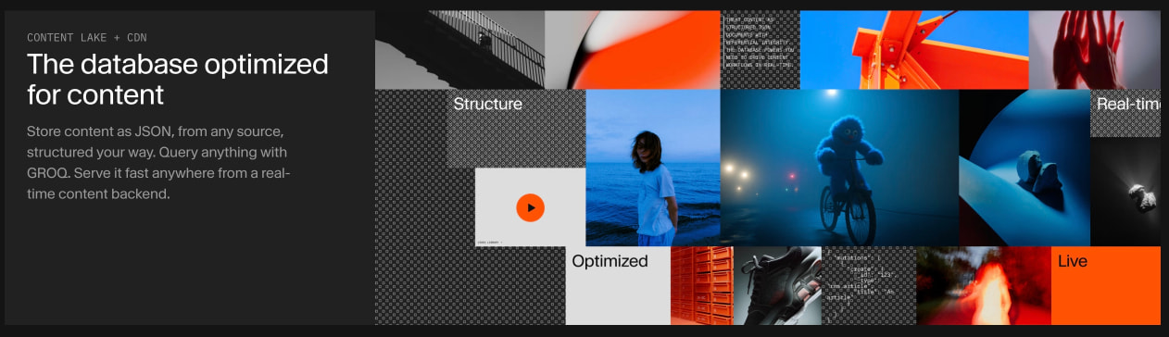Play the video with the orange play button

pos(531,207)
